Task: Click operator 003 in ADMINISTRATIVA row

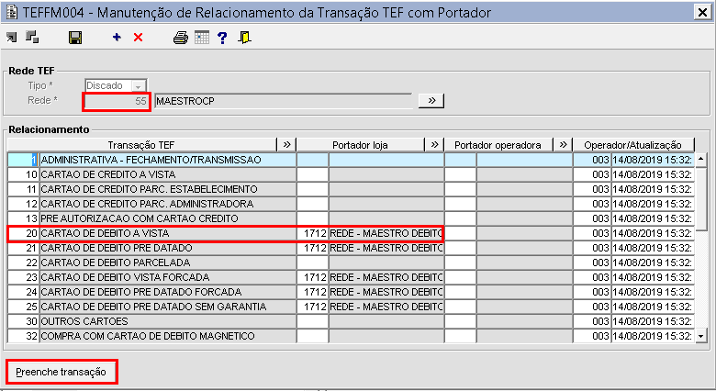Action: (x=592, y=160)
